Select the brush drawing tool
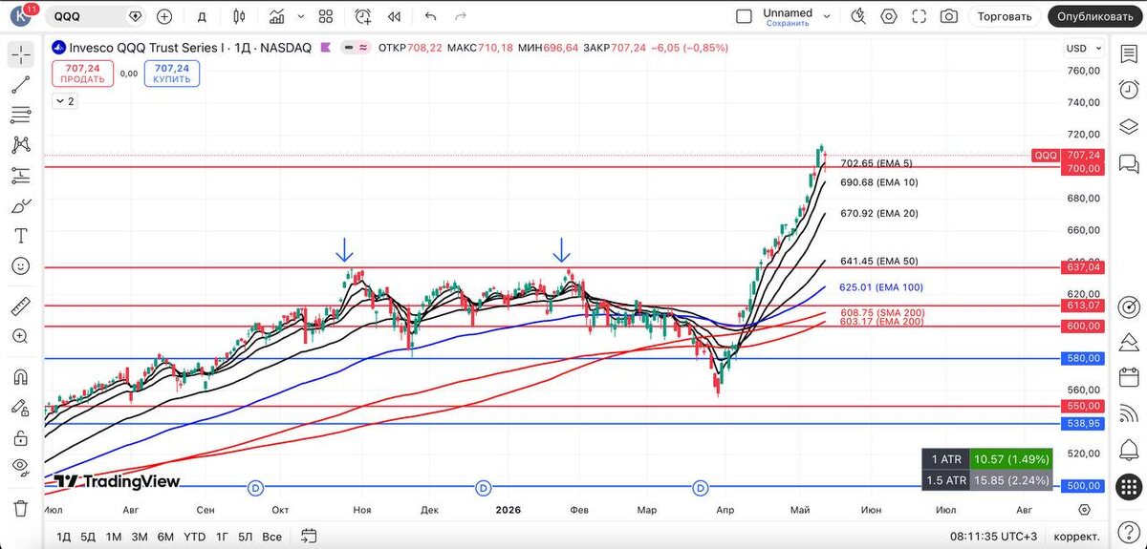 (20, 205)
